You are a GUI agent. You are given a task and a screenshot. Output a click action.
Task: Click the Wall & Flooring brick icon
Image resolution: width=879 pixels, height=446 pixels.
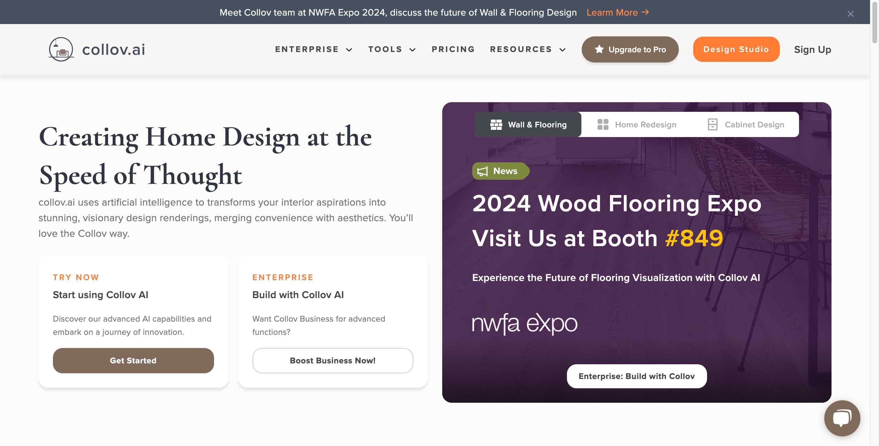click(x=496, y=124)
